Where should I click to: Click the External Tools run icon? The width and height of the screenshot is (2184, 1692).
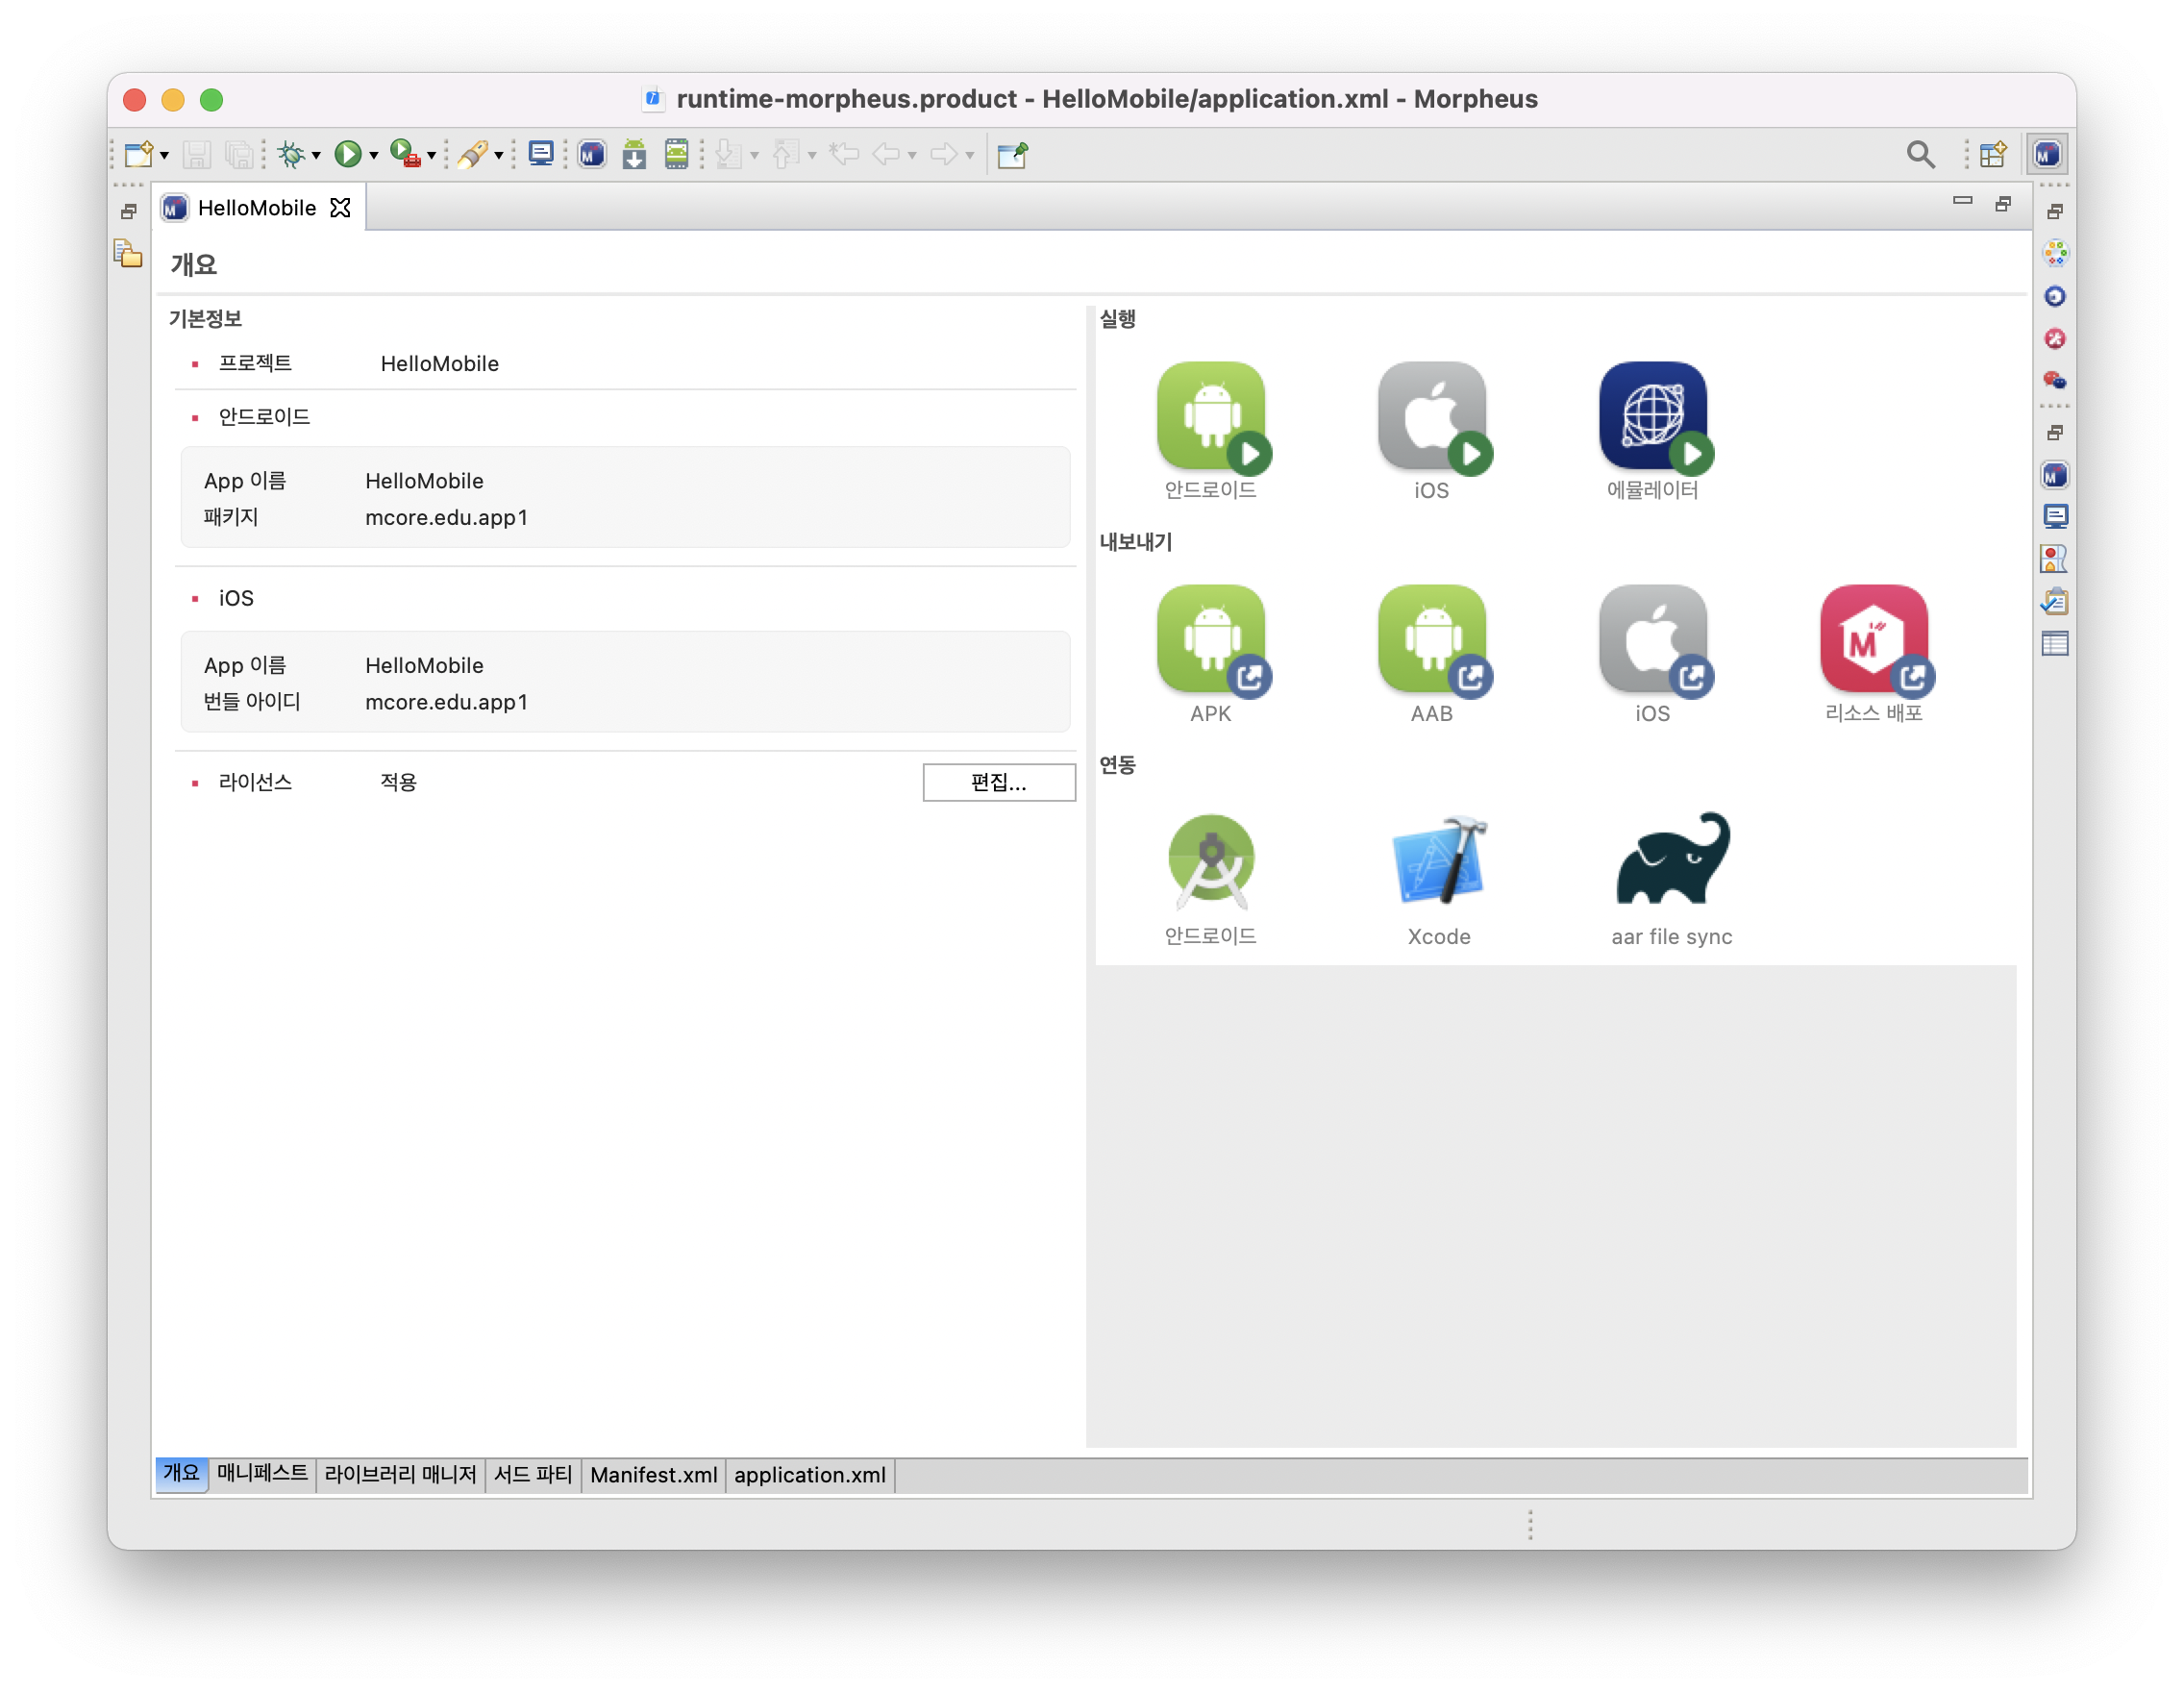(405, 154)
